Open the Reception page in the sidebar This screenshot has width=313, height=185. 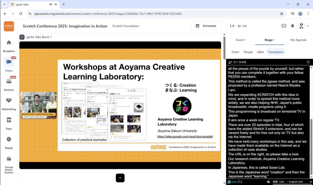[9, 46]
